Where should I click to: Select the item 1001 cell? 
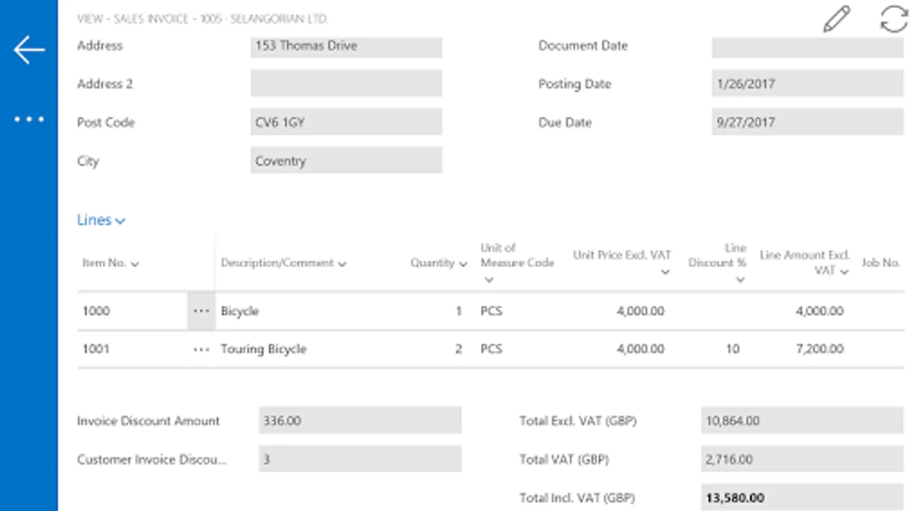[x=132, y=349]
